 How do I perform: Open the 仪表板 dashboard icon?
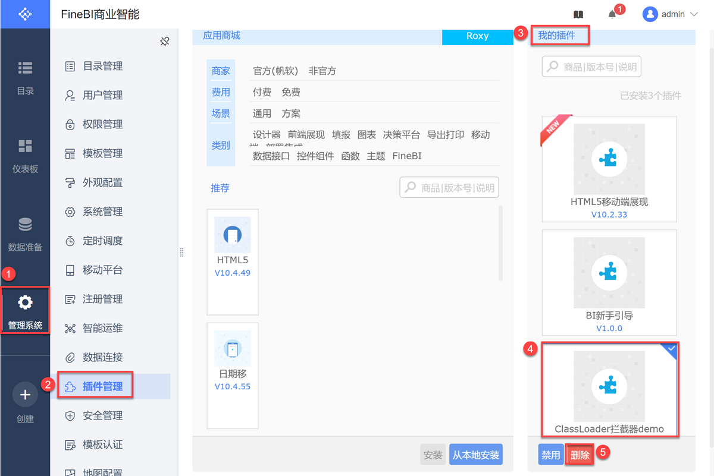tap(25, 146)
